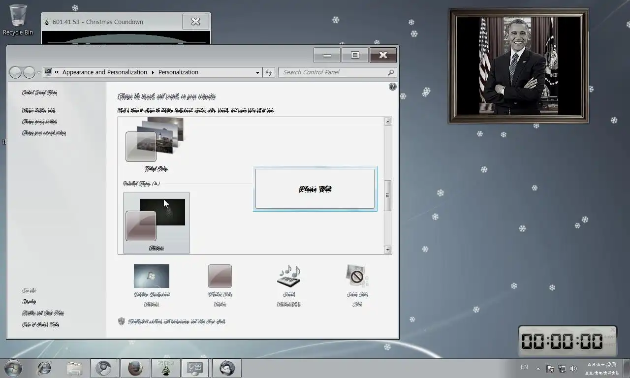Click Screen Saver label text
Screen dimensions: 630x378
coord(357,294)
